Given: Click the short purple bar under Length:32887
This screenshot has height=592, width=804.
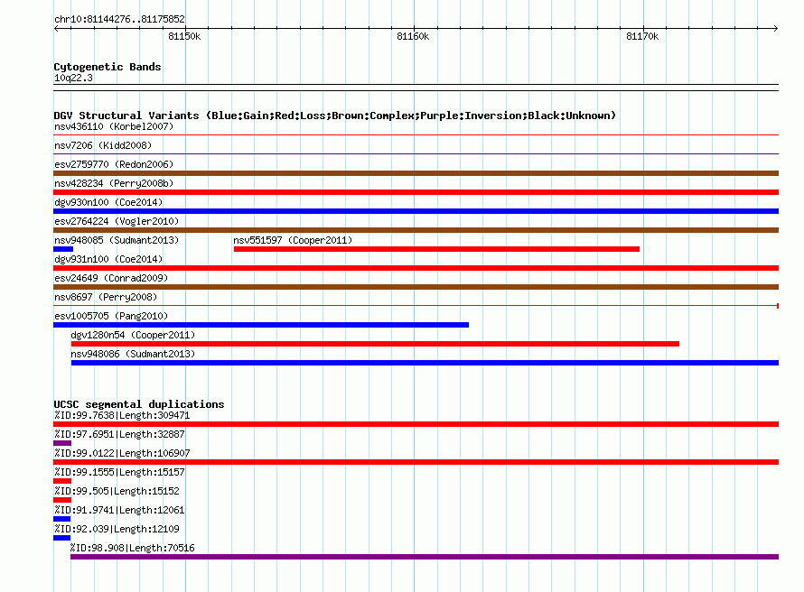Looking at the screenshot, I should [x=62, y=443].
